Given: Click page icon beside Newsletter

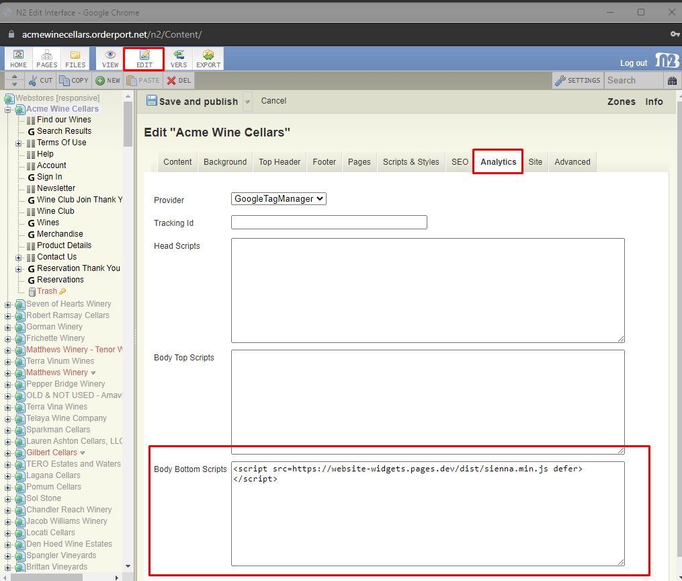Looking at the screenshot, I should point(31,188).
